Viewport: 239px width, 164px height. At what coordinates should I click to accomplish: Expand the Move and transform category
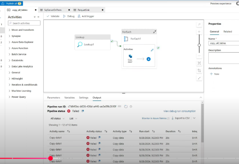pyautogui.click(x=23, y=30)
